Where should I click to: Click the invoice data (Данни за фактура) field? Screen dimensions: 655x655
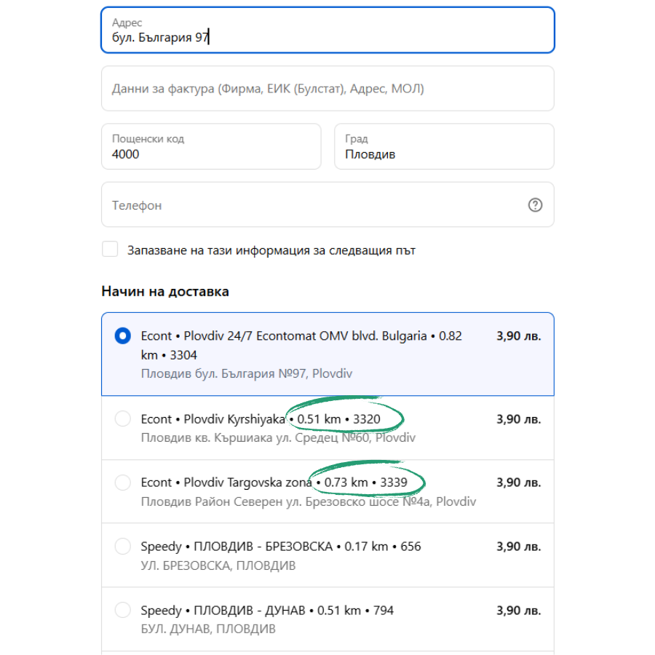pos(327,89)
